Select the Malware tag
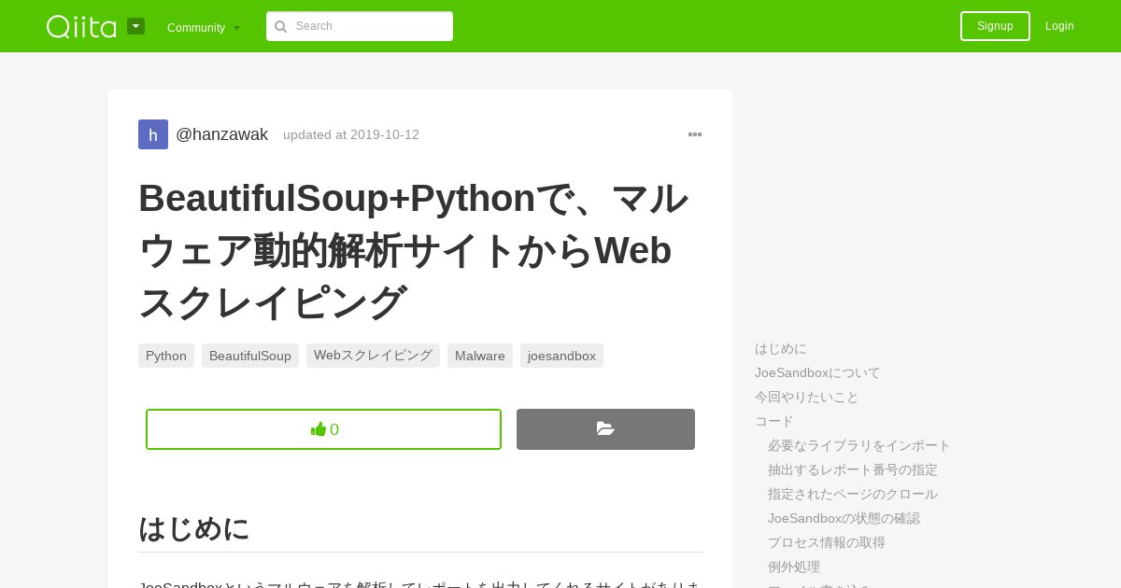The image size is (1121, 588). [480, 356]
